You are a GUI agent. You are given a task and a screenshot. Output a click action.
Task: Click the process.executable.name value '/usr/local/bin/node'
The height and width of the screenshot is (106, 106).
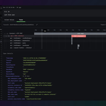[34, 99]
